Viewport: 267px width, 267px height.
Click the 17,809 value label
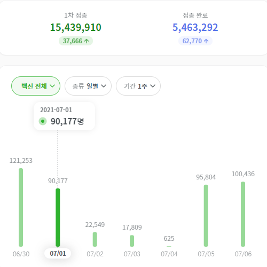pyautogui.click(x=132, y=227)
